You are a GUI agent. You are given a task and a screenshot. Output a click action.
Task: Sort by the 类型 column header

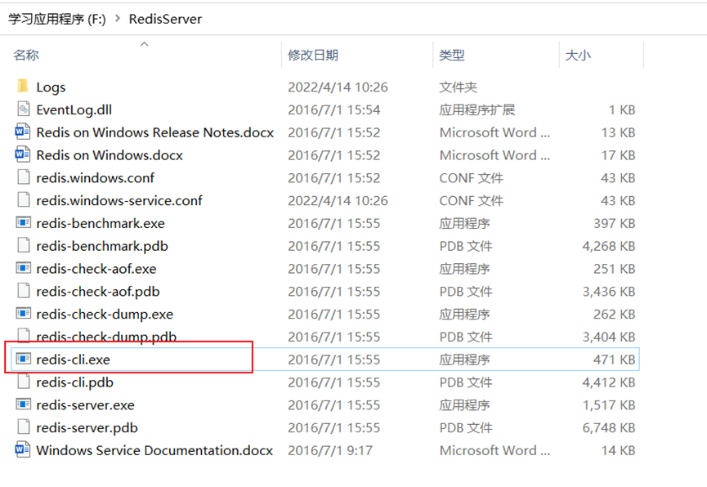(x=452, y=55)
